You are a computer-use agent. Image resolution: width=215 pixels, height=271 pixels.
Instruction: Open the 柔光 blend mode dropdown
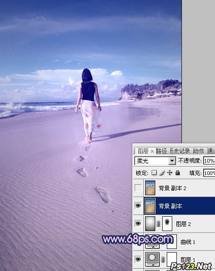[x=172, y=161]
